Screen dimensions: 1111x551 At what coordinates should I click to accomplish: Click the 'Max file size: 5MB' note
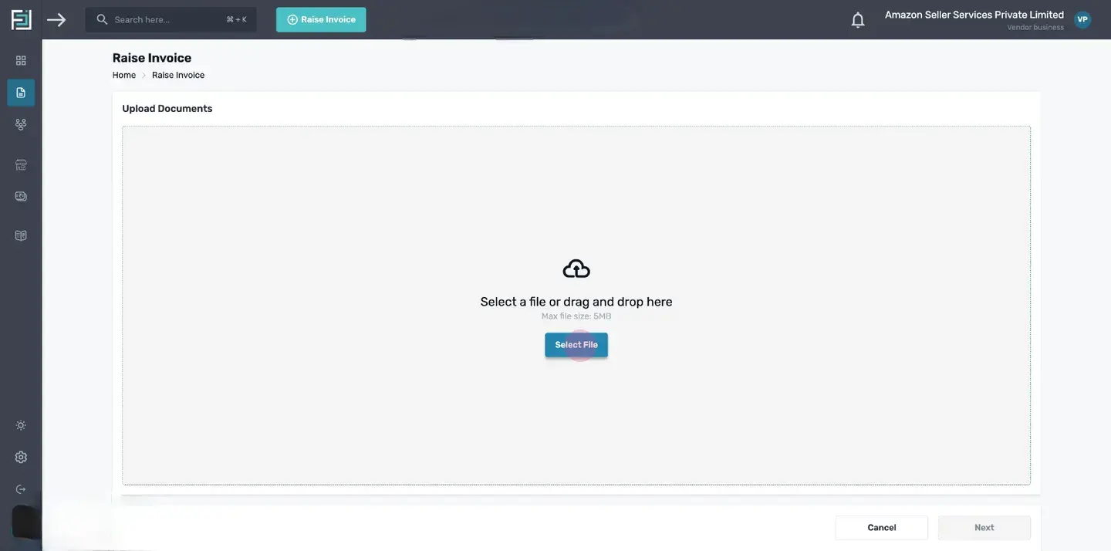[x=576, y=316]
